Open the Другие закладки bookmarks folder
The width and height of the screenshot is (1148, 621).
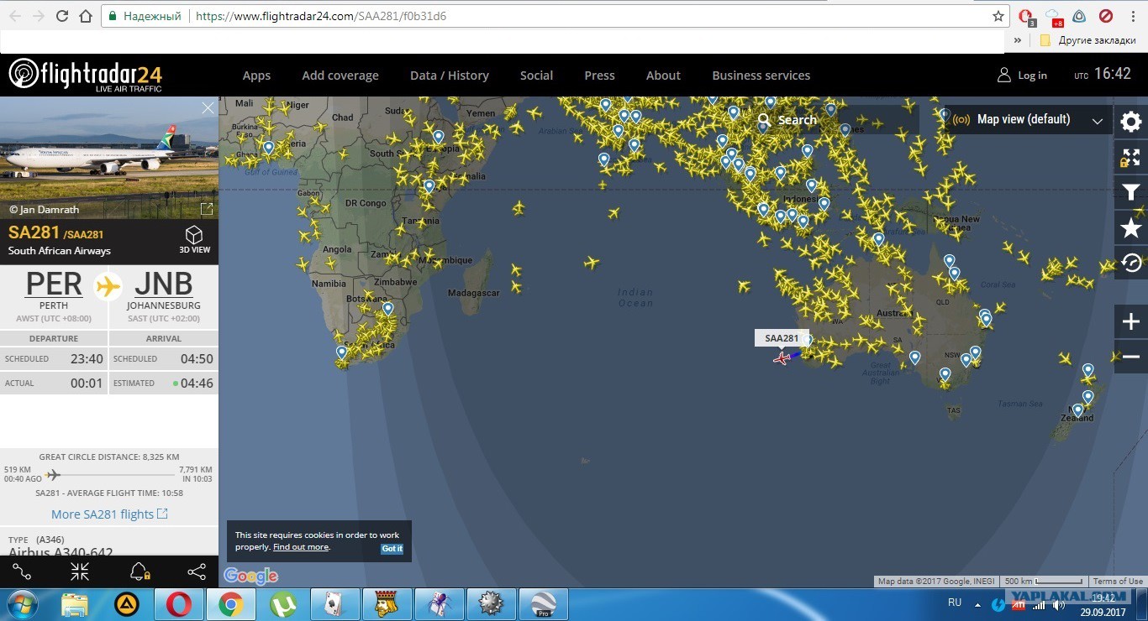(x=1089, y=40)
